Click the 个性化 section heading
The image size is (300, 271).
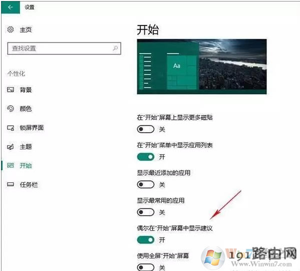coord(16,74)
